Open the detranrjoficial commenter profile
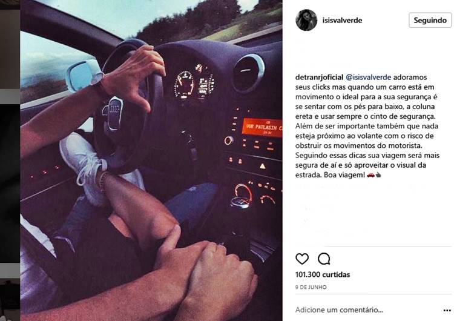 pyautogui.click(x=319, y=78)
